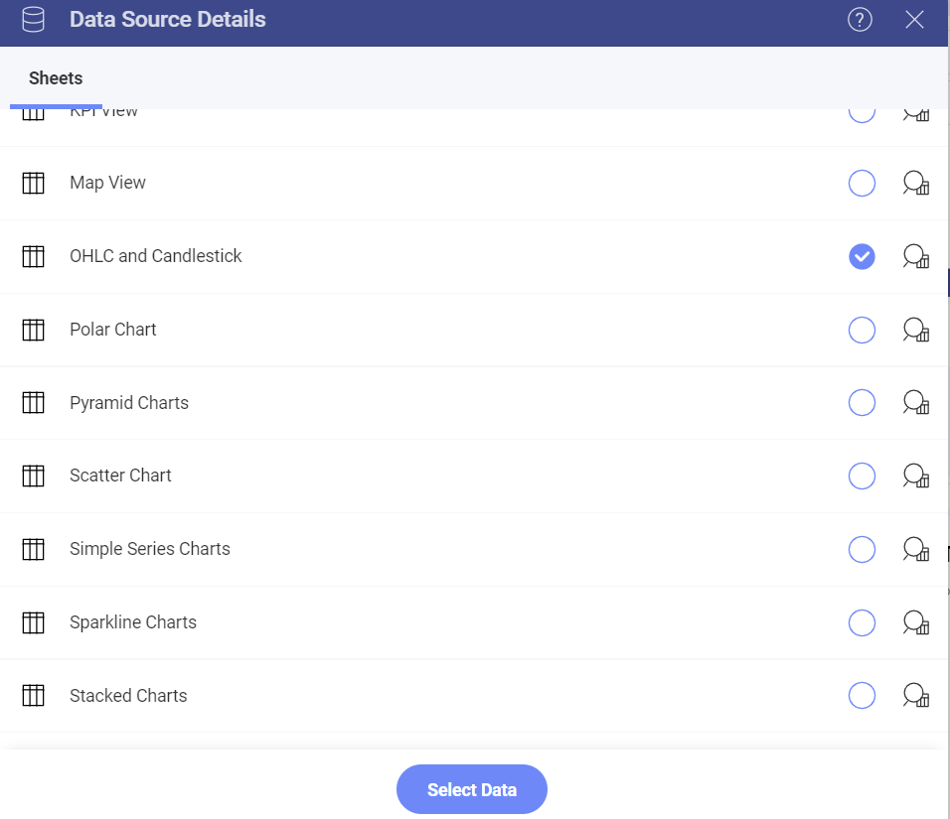Choose the Pyramid Charts radio button
The image size is (950, 819).
862,402
